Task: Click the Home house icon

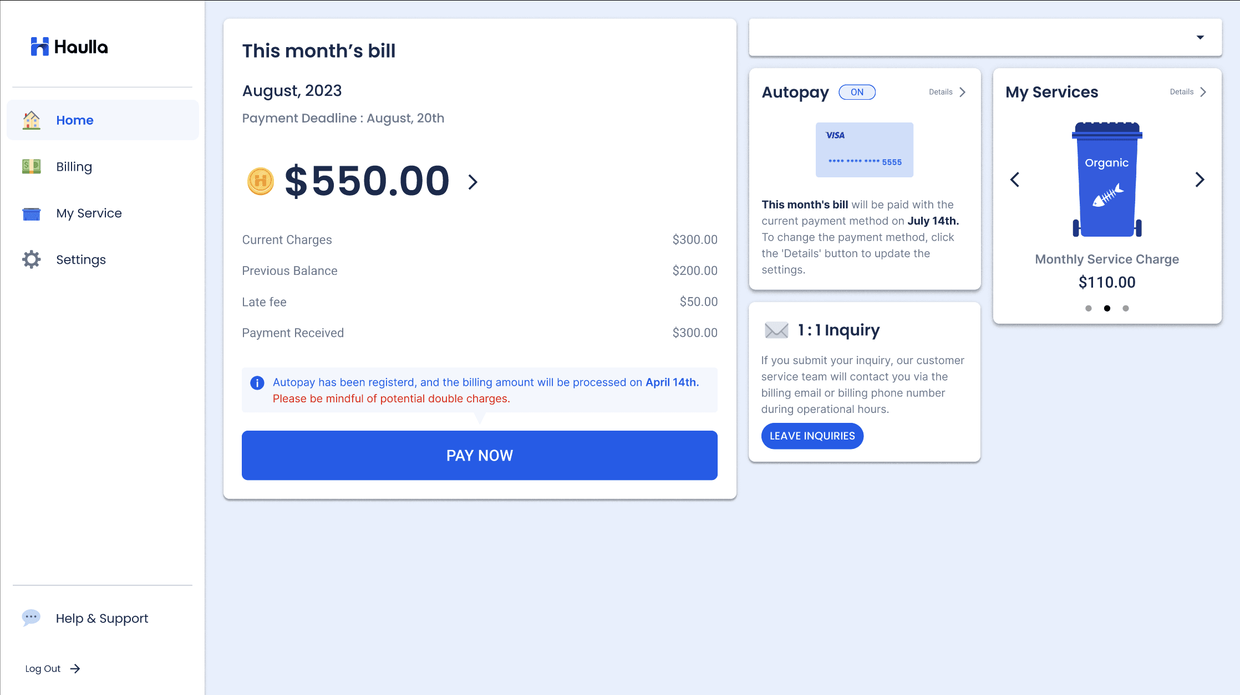Action: point(32,120)
